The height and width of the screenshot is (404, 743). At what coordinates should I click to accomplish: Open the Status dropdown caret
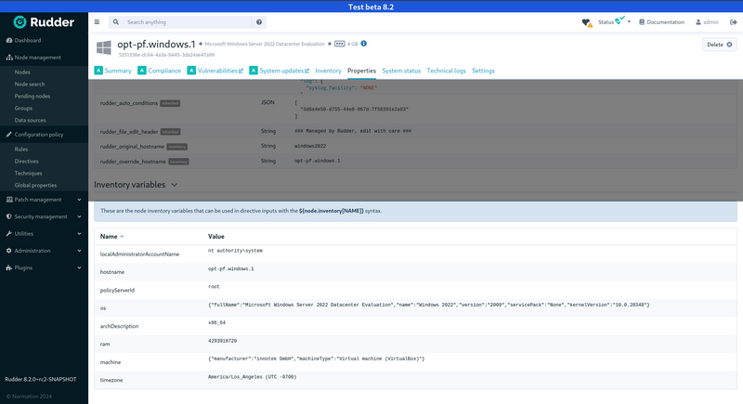630,21
